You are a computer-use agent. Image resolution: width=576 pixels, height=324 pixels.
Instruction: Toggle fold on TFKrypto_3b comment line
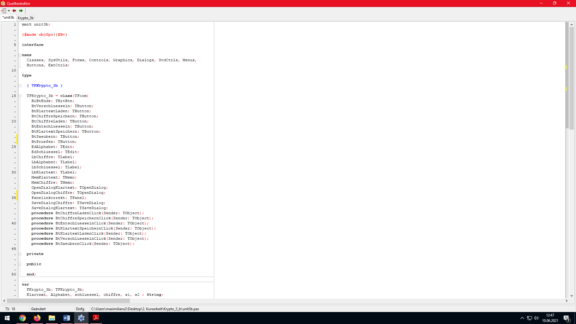(20, 86)
